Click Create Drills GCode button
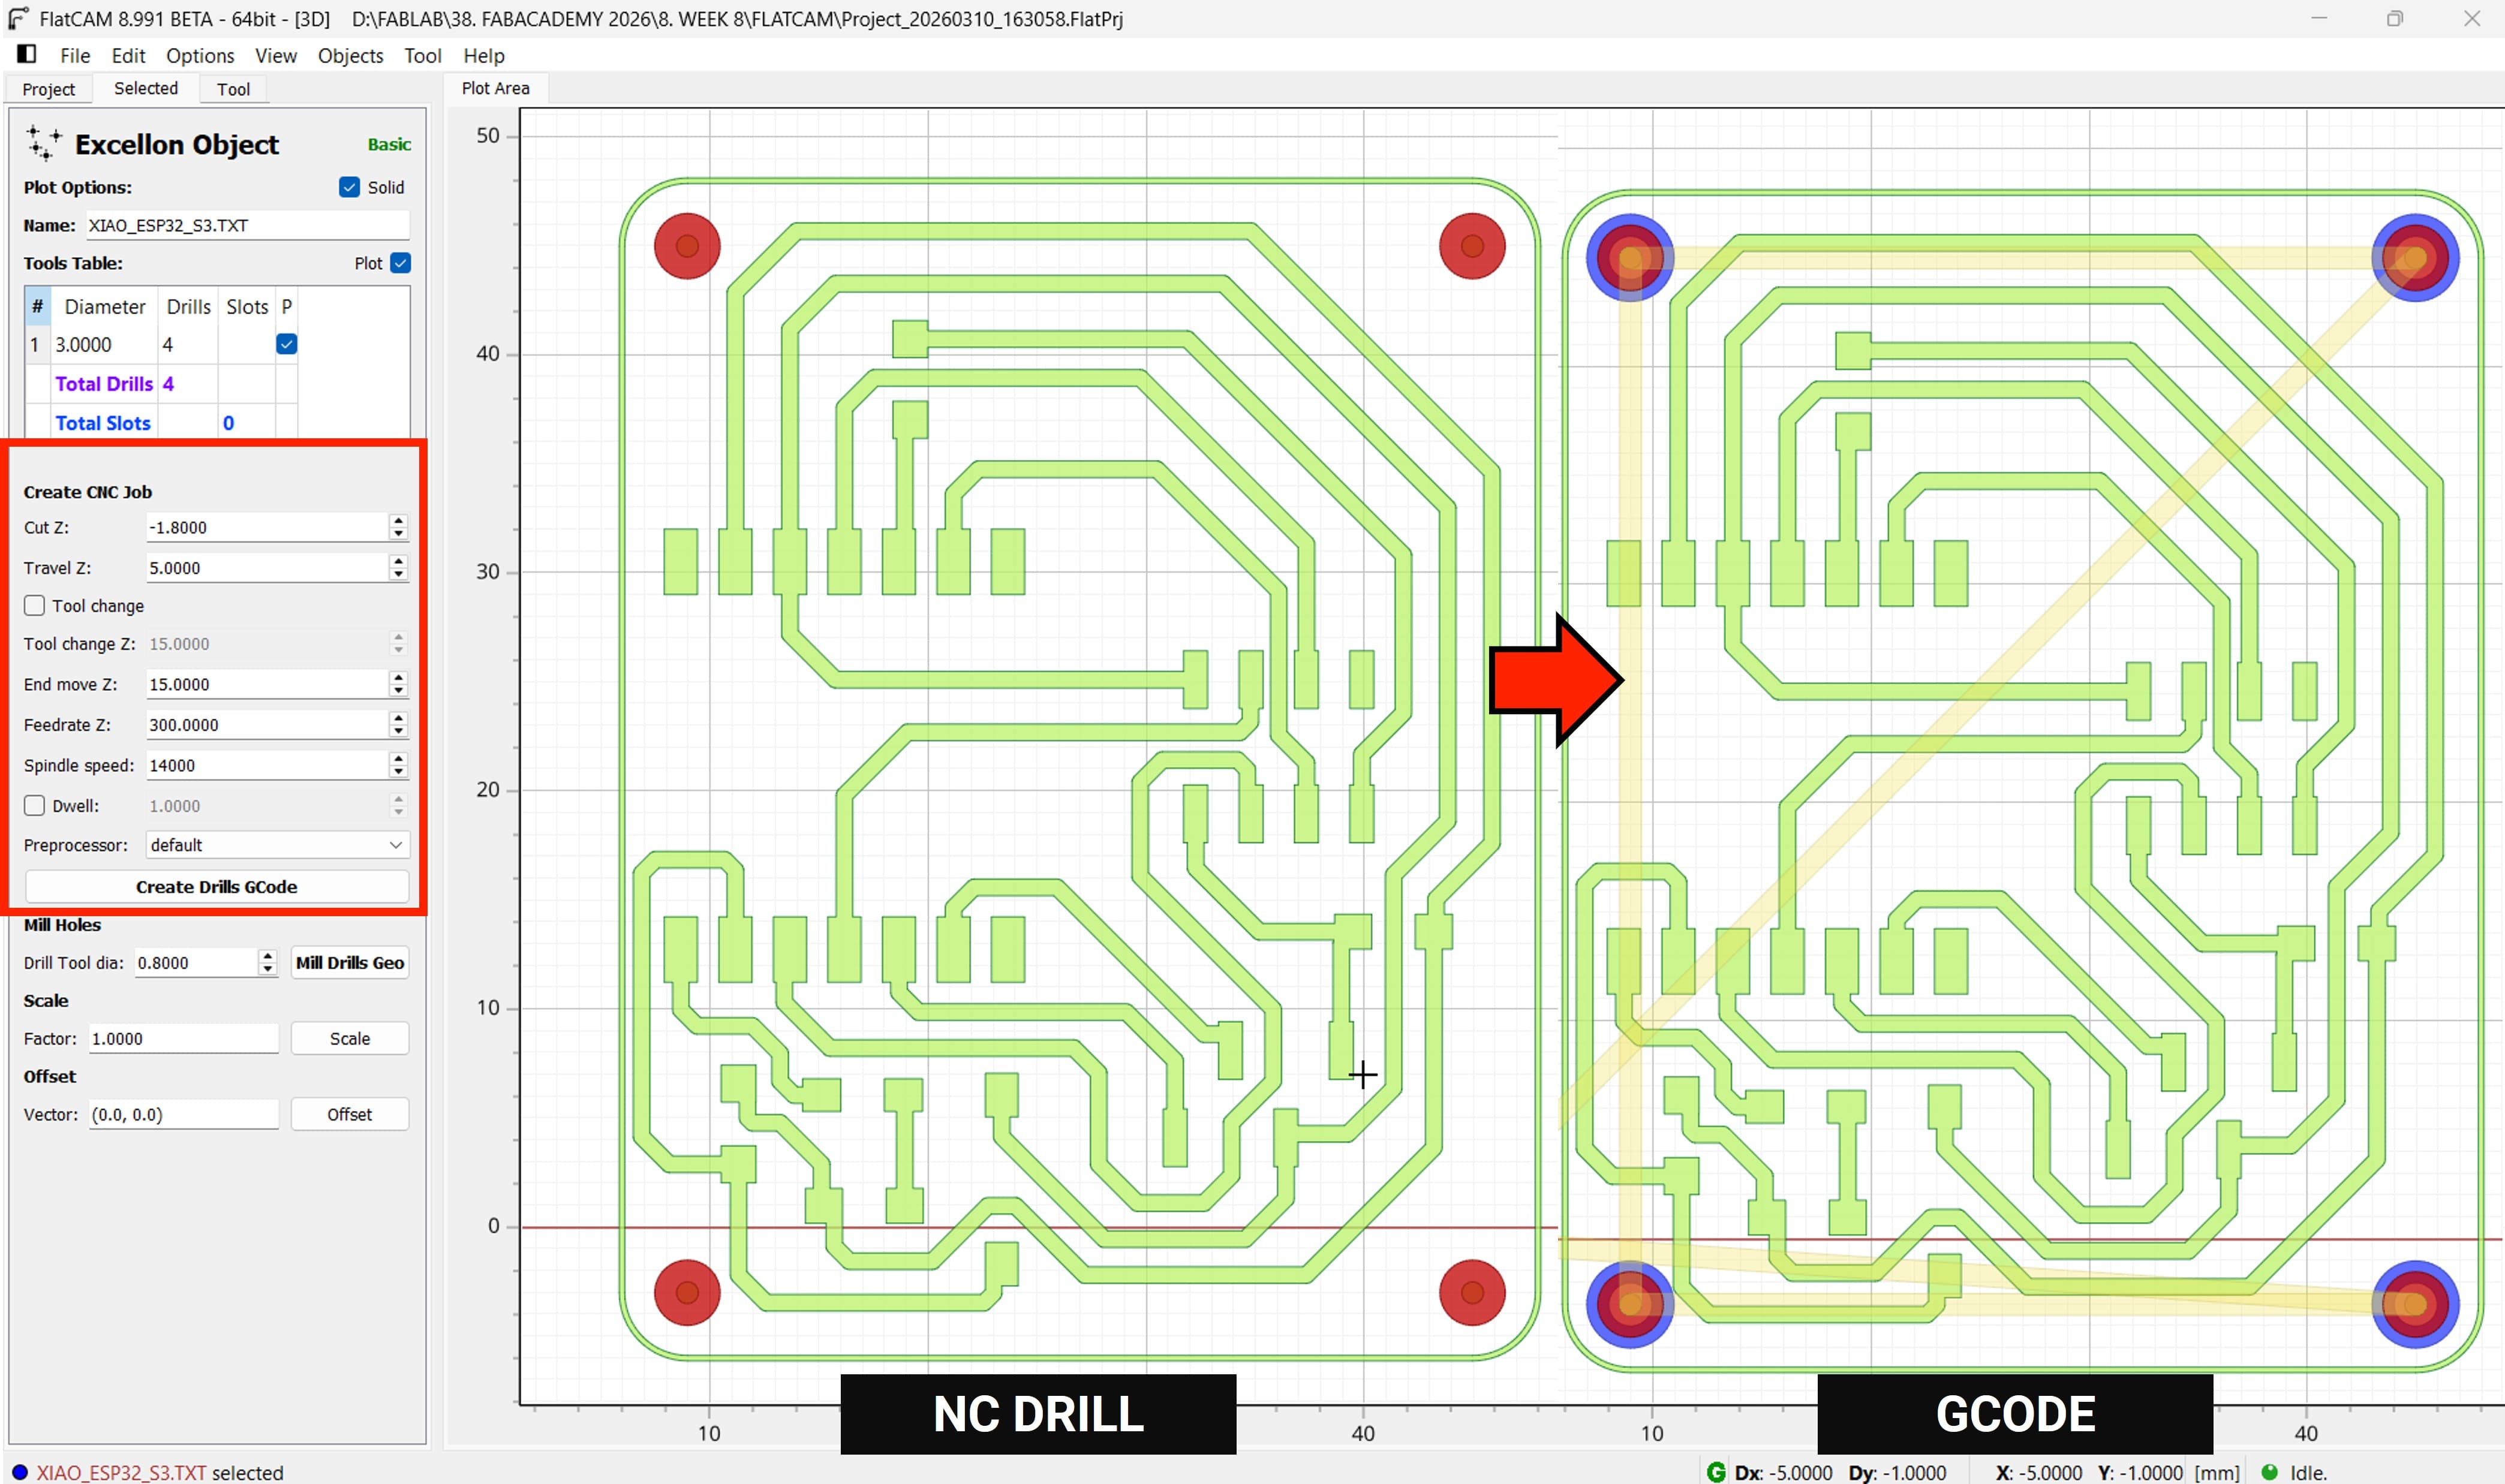The image size is (2505, 1484). tap(216, 886)
